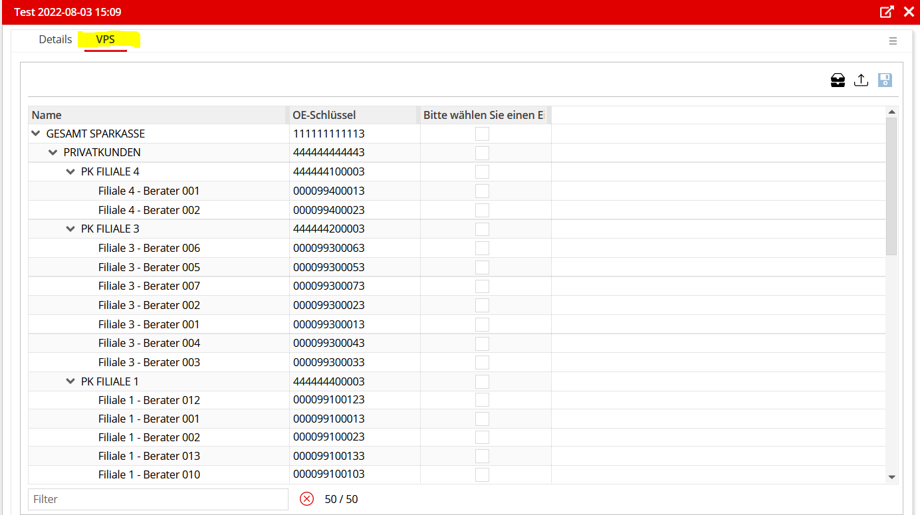Click the floppy disk save icon
Image resolution: width=920 pixels, height=515 pixels.
(x=885, y=80)
